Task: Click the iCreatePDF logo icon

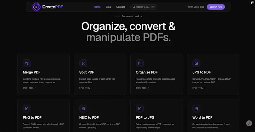Action: pyautogui.click(x=36, y=7)
